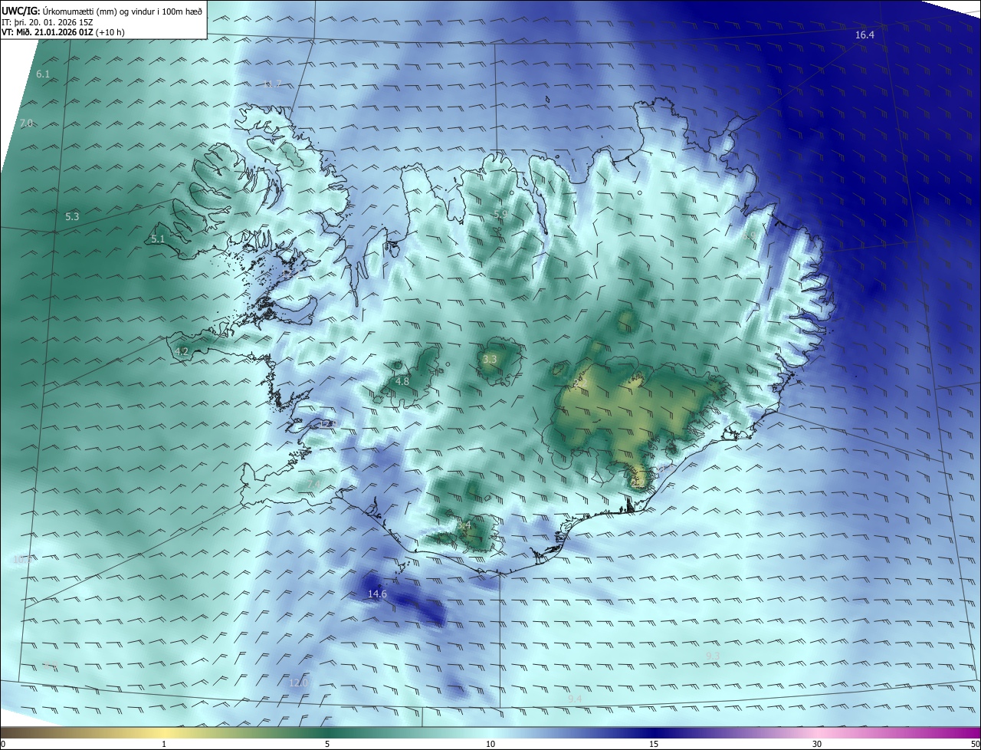Click the 4.8 value label
The width and height of the screenshot is (981, 750).
402,382
